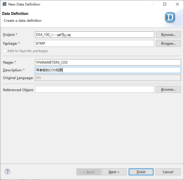
Task: Click the greyed-out Back button
Action: pos(89,172)
